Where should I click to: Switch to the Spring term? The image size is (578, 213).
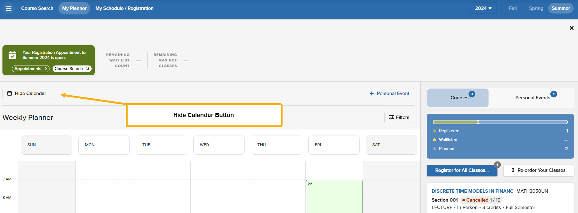point(536,8)
